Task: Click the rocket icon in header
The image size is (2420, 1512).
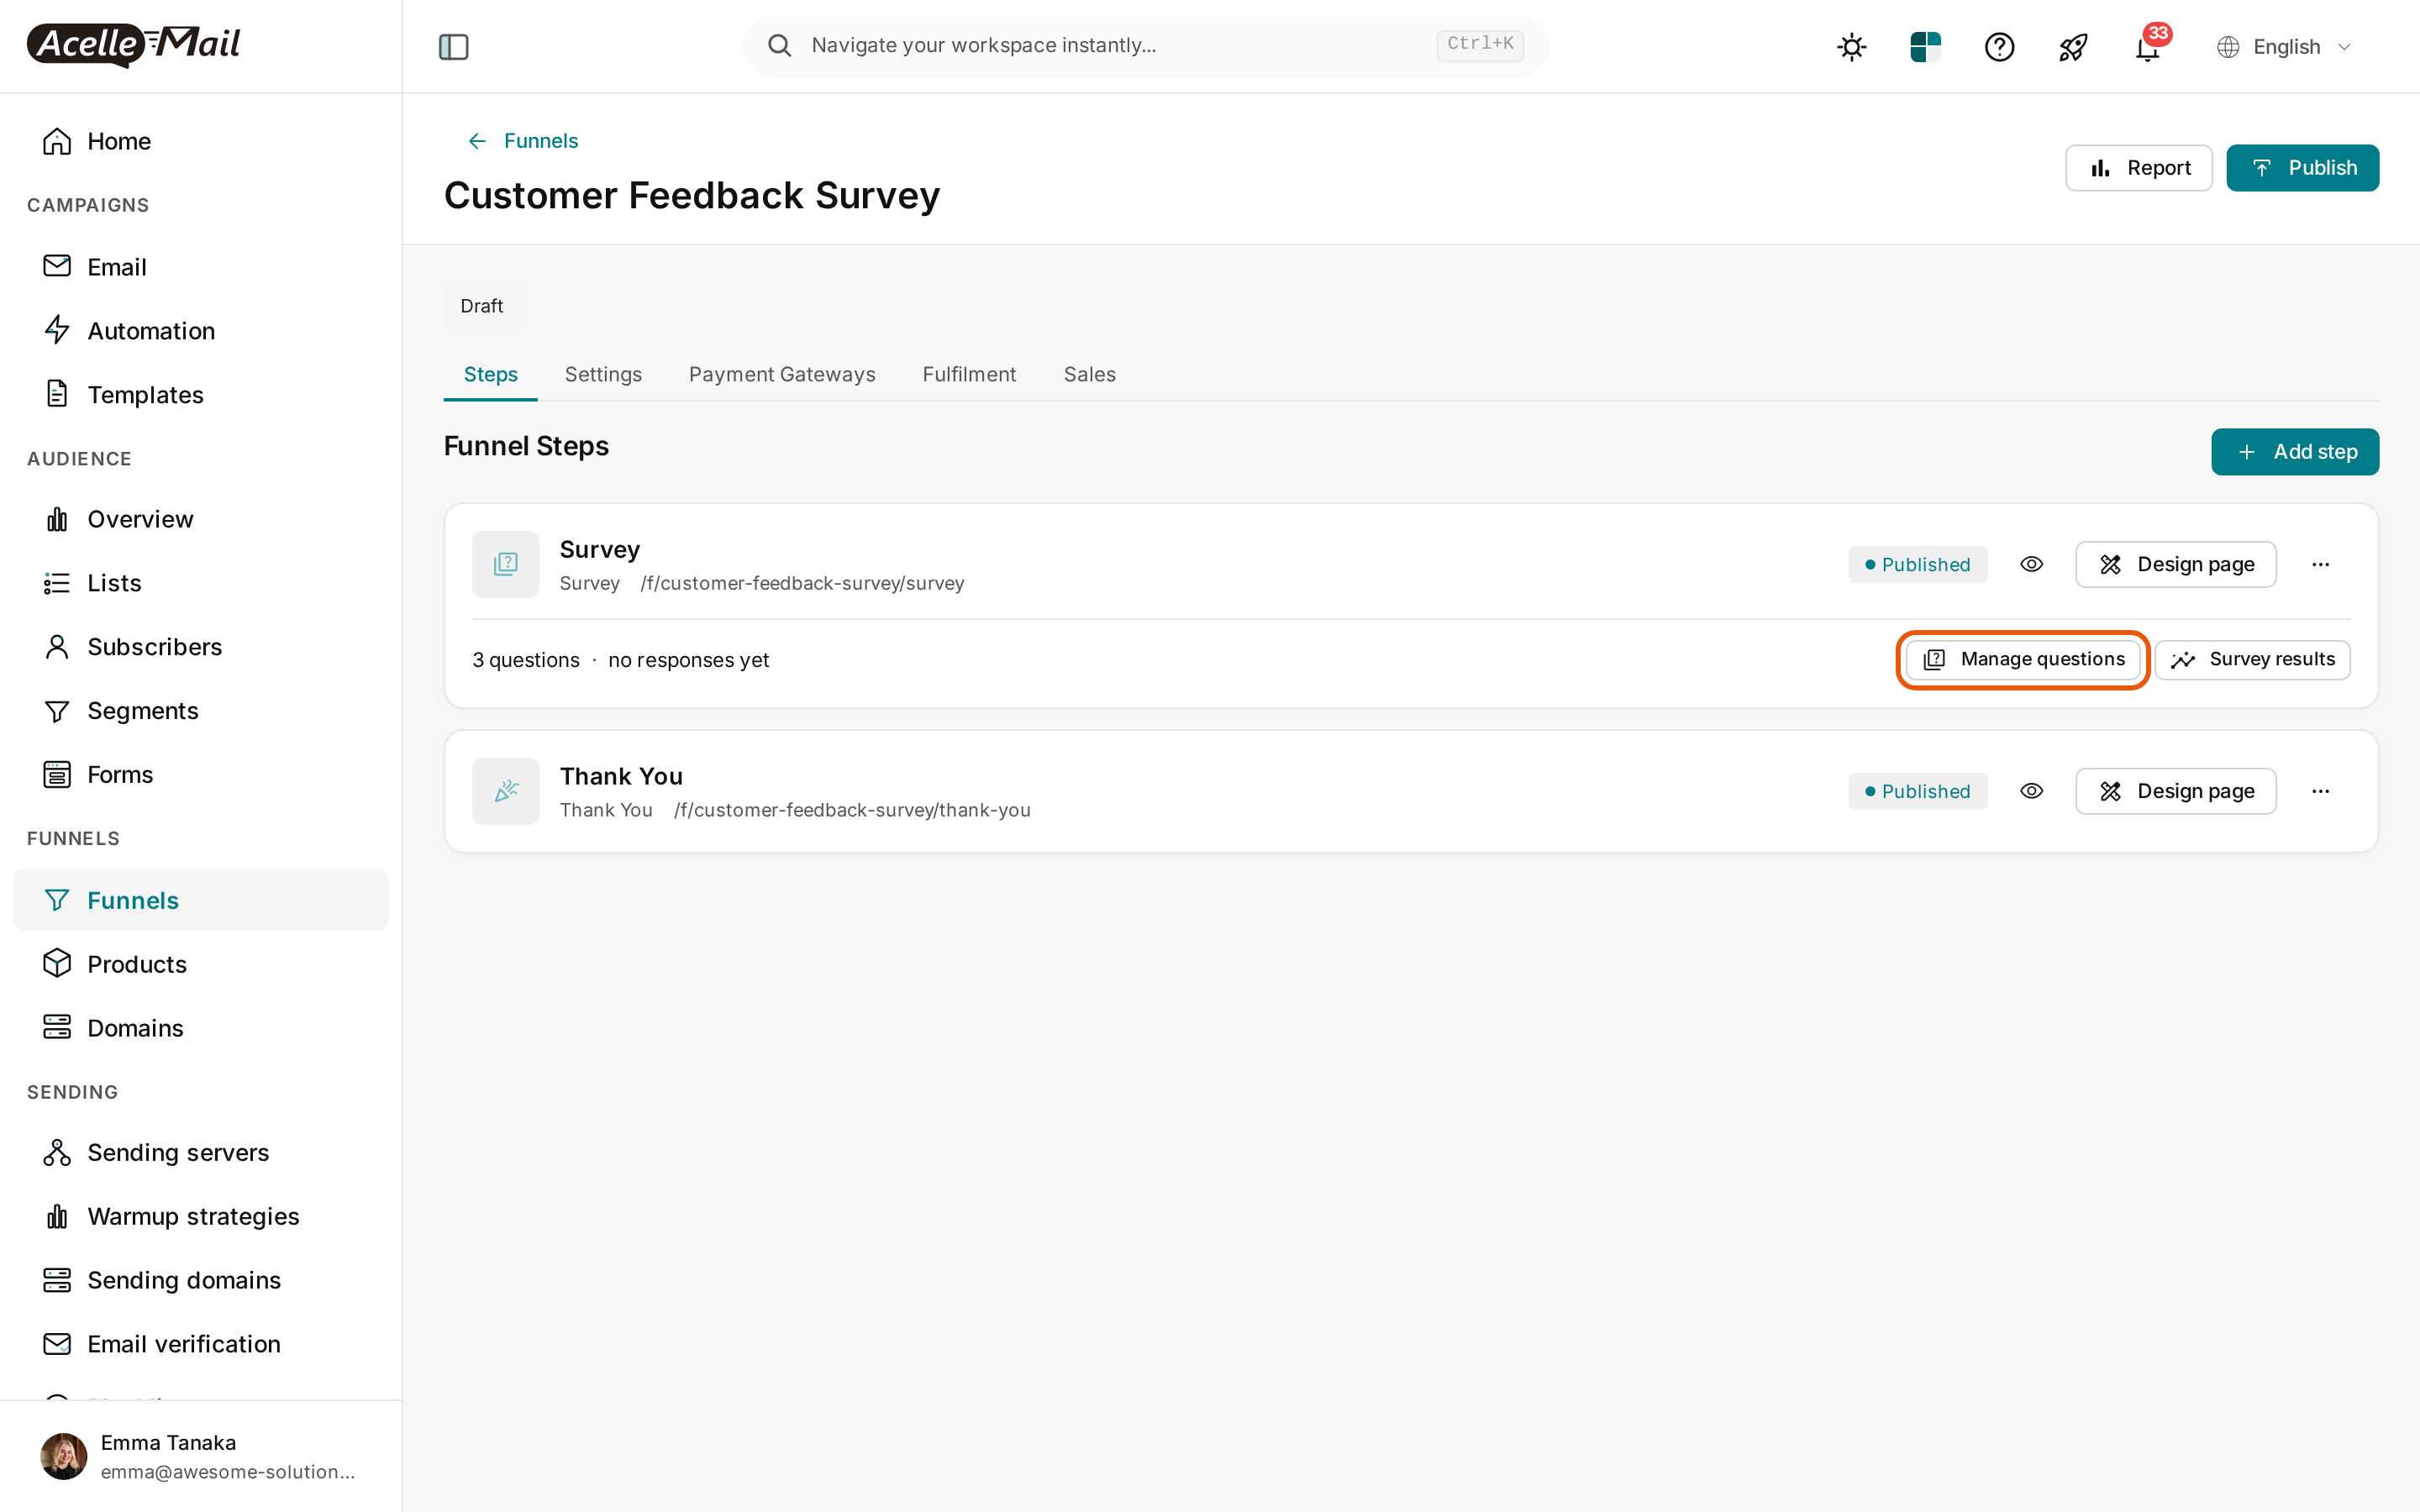Action: coord(2073,46)
